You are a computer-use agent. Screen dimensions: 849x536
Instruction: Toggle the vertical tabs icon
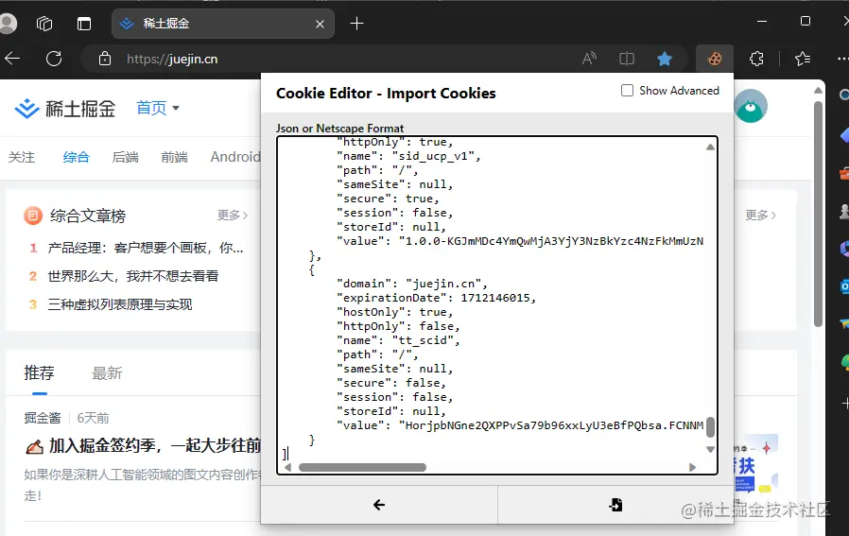84,24
